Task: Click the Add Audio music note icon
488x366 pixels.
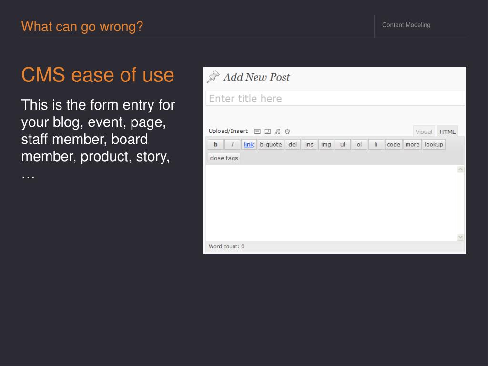Action: click(278, 132)
